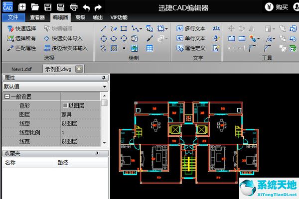
Task: Open the trim tool dropdown in Tools
Action: coord(274,39)
